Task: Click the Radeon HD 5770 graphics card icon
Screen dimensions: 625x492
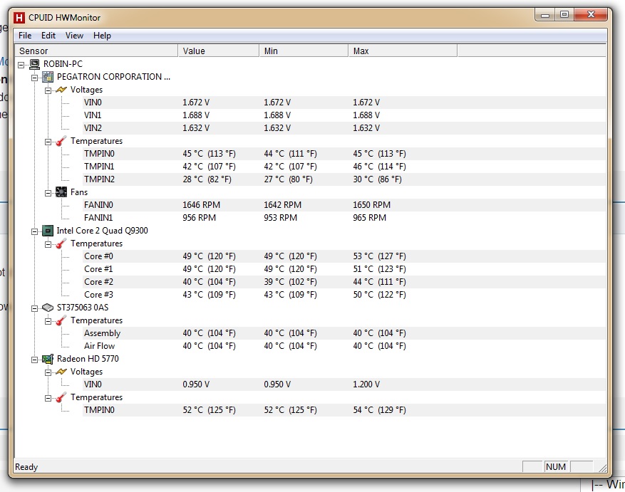Action: 48,359
